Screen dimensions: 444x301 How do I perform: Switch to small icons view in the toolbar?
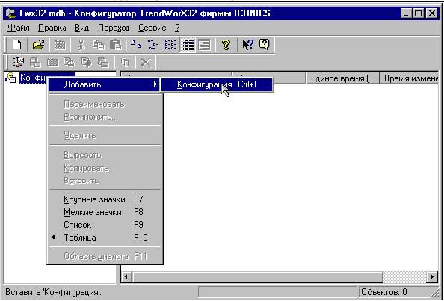coord(153,45)
